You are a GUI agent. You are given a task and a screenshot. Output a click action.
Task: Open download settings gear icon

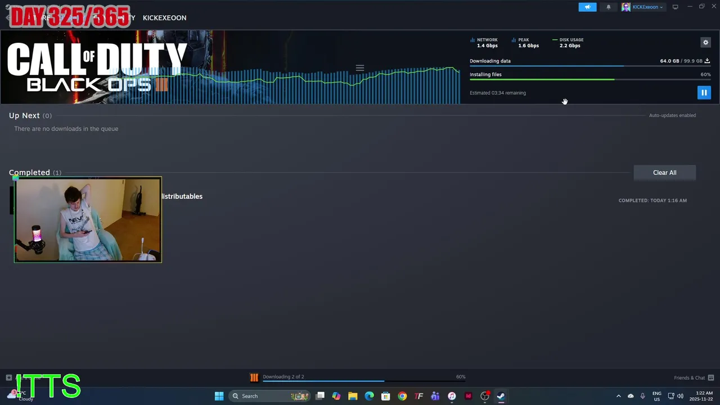coord(705,42)
